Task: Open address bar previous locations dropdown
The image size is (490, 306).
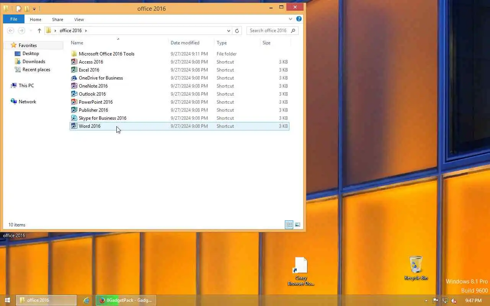Action: [x=229, y=31]
